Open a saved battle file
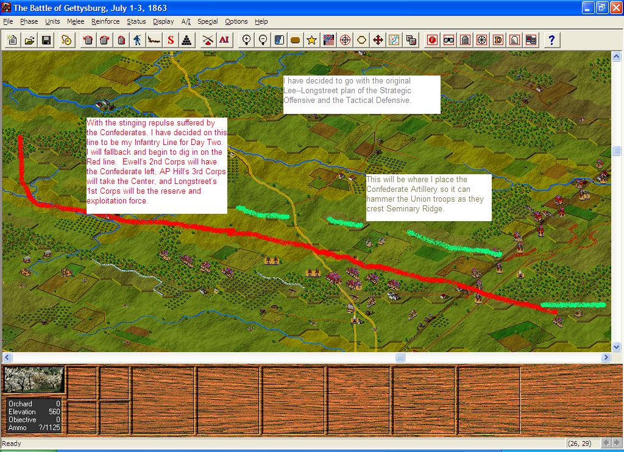Screen dimensions: 624x452 (x=29, y=40)
